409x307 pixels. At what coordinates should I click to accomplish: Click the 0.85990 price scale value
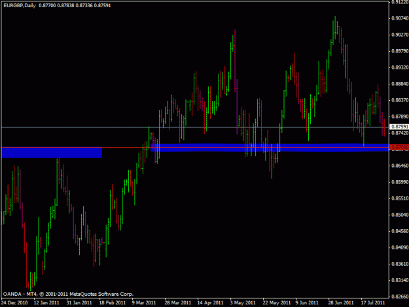[400, 182]
